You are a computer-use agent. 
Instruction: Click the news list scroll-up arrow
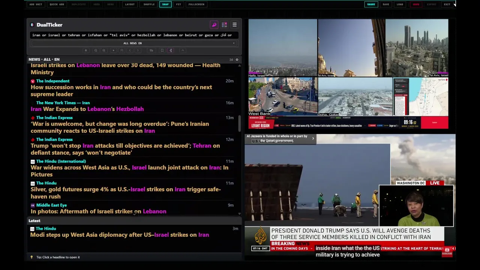pos(240,65)
